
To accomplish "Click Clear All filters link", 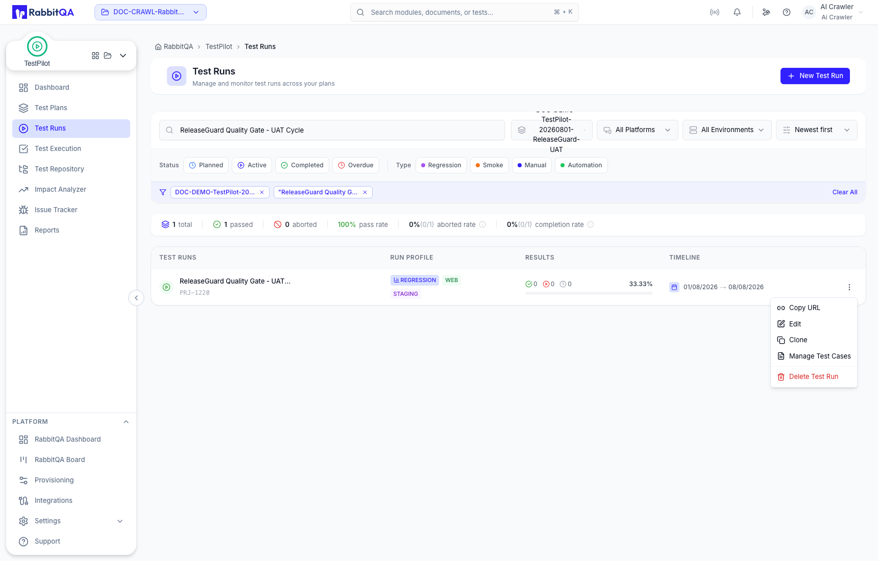I will pos(845,192).
